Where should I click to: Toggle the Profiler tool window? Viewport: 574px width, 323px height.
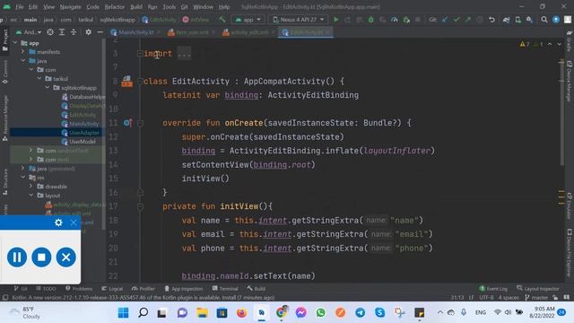tap(143, 289)
